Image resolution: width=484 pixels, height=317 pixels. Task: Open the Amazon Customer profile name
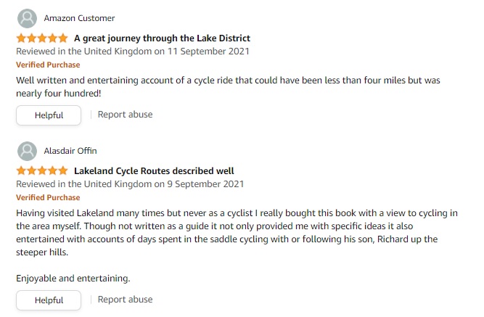79,19
